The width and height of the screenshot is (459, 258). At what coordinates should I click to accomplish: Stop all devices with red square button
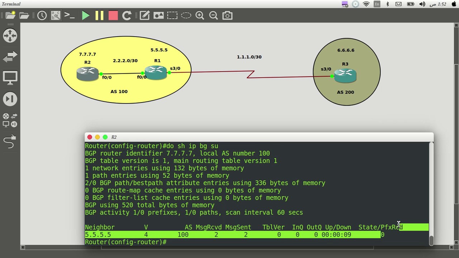[113, 15]
